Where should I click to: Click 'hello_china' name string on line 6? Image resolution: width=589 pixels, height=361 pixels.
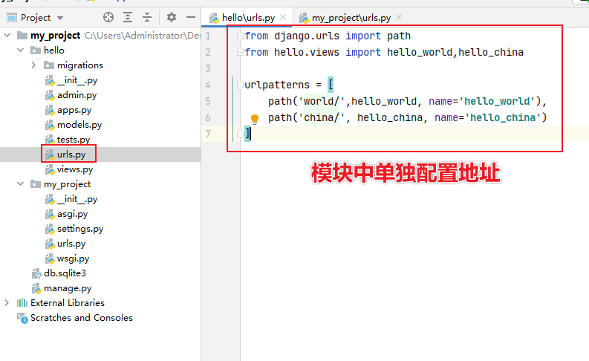tap(503, 117)
